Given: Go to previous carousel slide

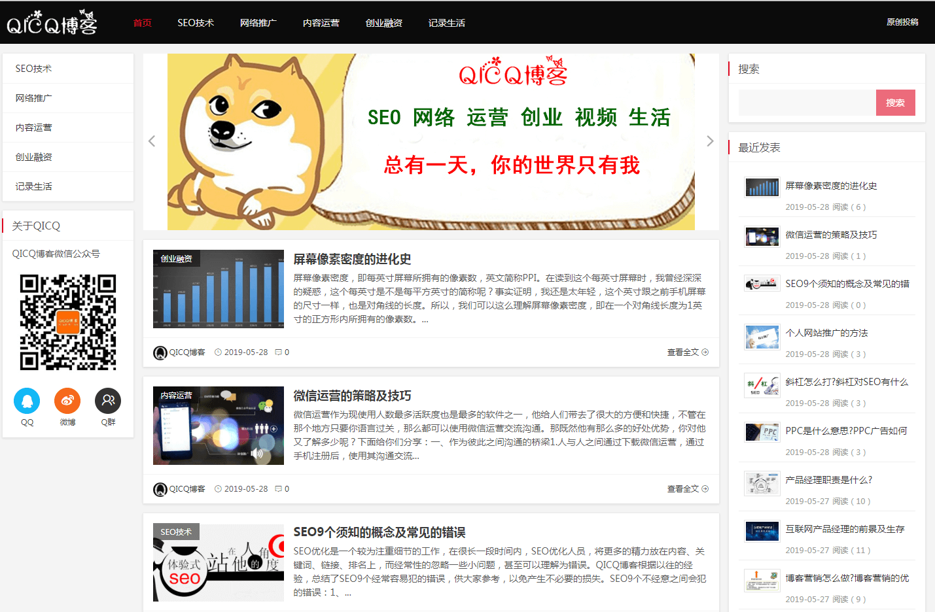Looking at the screenshot, I should (152, 141).
